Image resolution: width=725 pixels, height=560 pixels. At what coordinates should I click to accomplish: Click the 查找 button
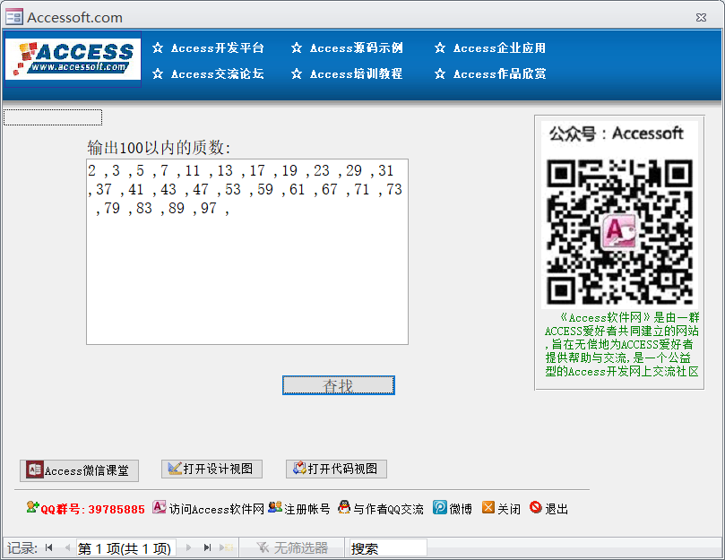[339, 385]
